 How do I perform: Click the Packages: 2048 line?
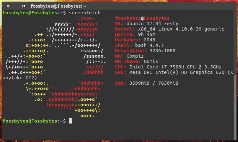(135, 40)
